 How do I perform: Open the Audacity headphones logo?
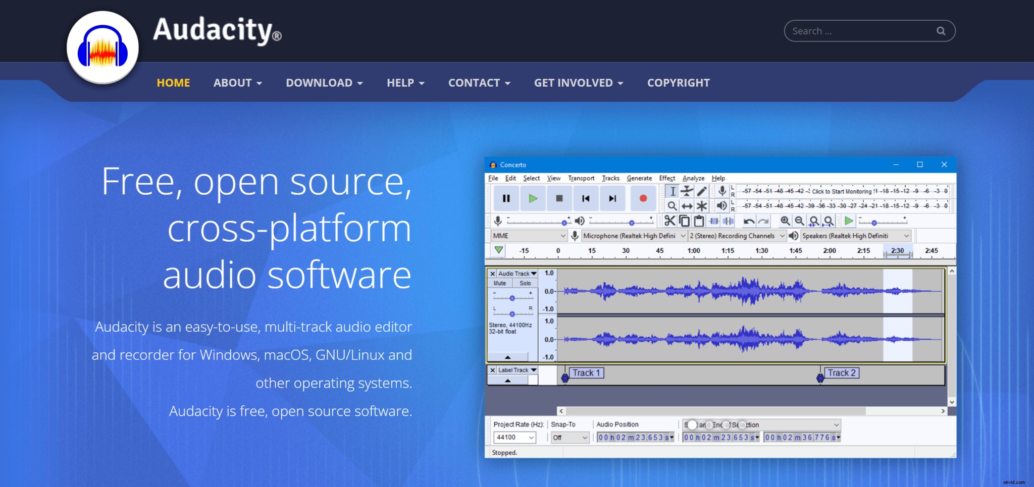[x=102, y=46]
